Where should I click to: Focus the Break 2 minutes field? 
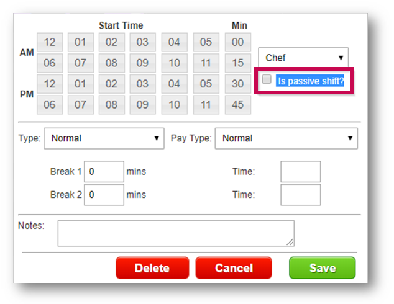(104, 195)
